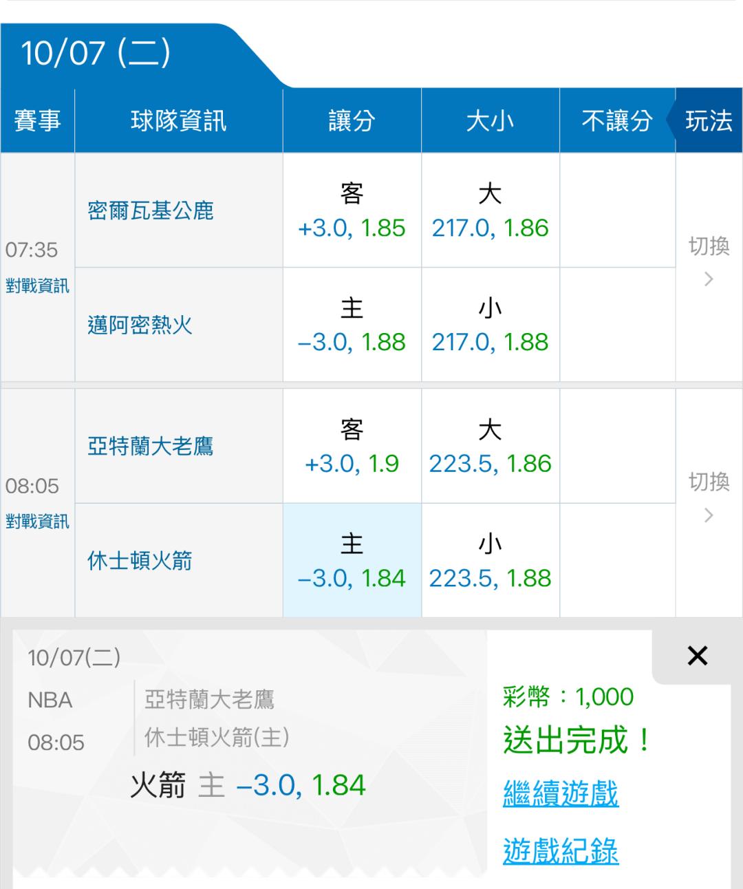Pick 客 +3.0, 1.85 spread for Milwaukee Bucks
The width and height of the screenshot is (743, 889).
(x=352, y=211)
